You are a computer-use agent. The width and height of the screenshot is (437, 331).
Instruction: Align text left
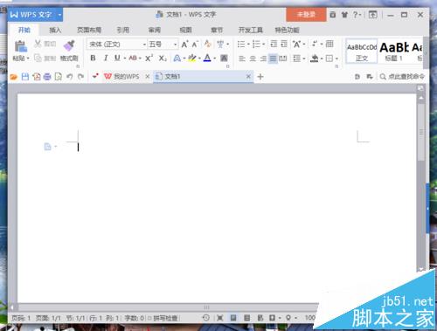tap(242, 59)
